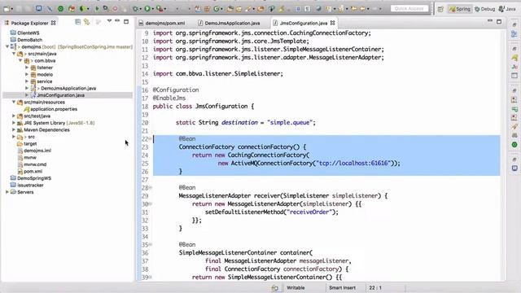Click the New file wizard toolbar icon
This screenshot has height=293, width=521.
7,9
